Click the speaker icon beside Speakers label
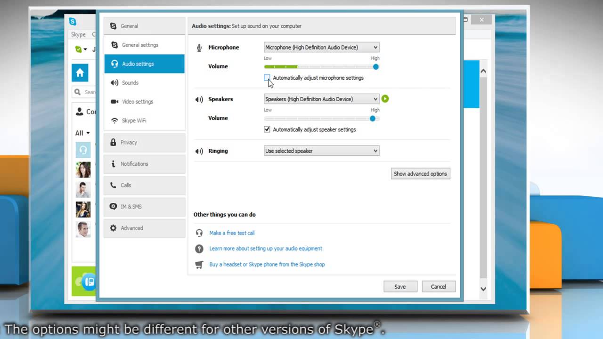The height and width of the screenshot is (339, 603). pos(199,99)
